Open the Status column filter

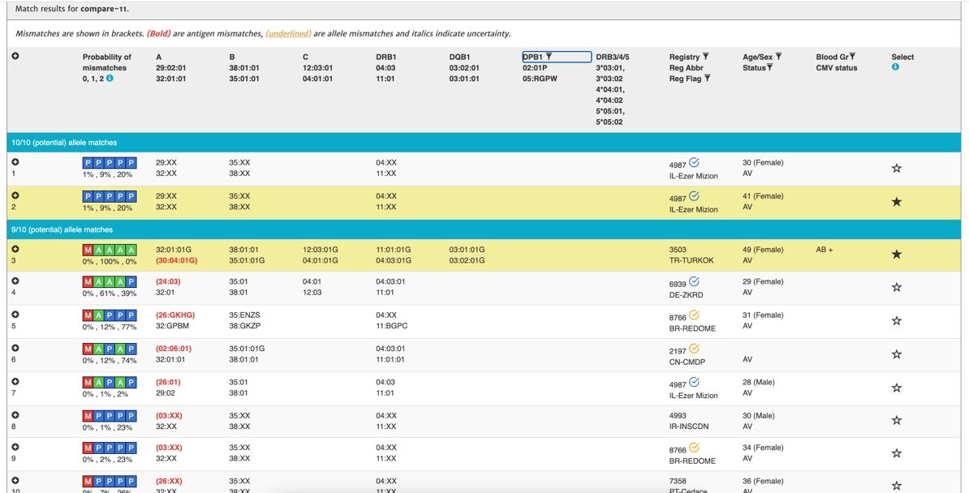click(x=769, y=68)
